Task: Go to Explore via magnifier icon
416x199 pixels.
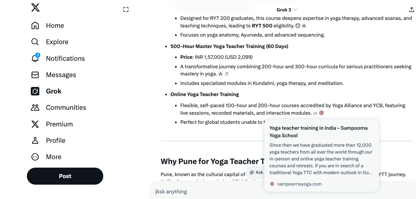Action: (x=35, y=42)
